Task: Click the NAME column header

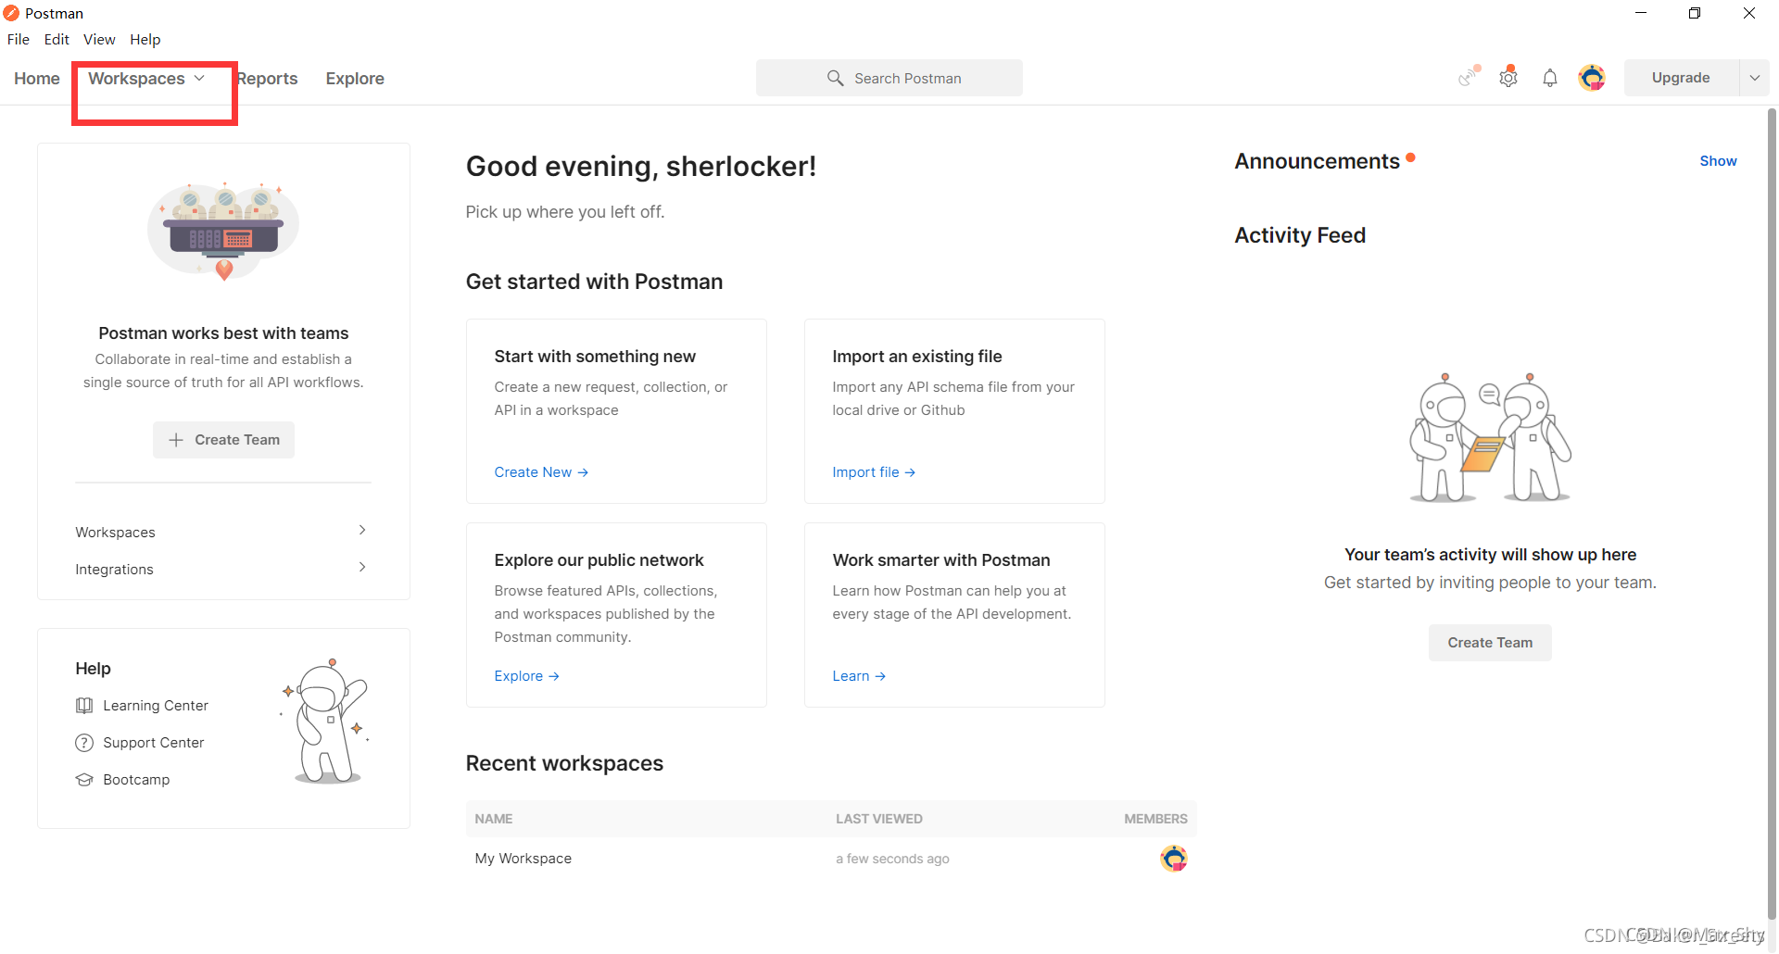Action: [x=494, y=819]
